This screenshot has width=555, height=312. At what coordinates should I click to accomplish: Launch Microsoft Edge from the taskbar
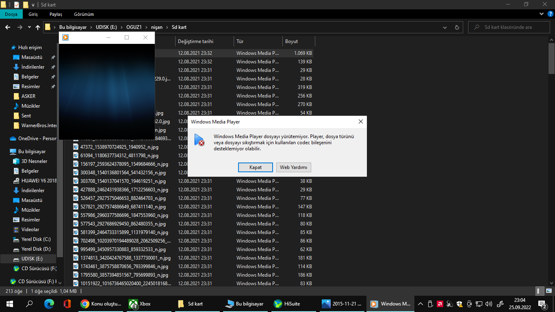(x=49, y=304)
